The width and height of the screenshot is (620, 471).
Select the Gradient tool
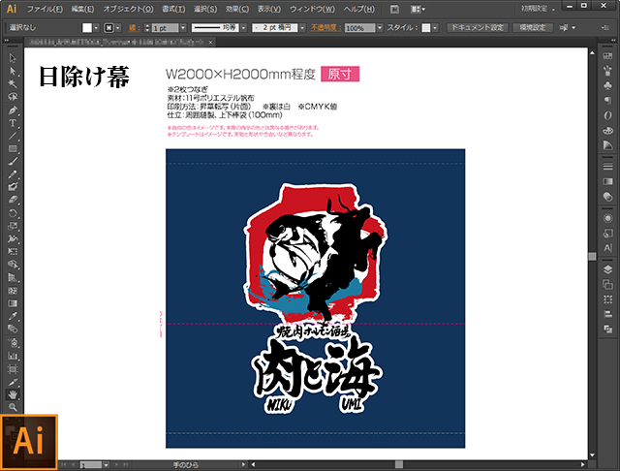pos(13,303)
